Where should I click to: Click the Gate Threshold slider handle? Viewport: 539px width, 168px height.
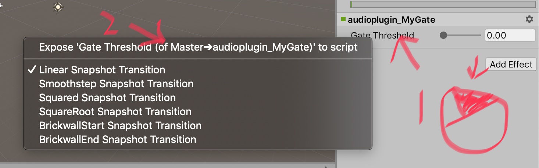coord(443,36)
